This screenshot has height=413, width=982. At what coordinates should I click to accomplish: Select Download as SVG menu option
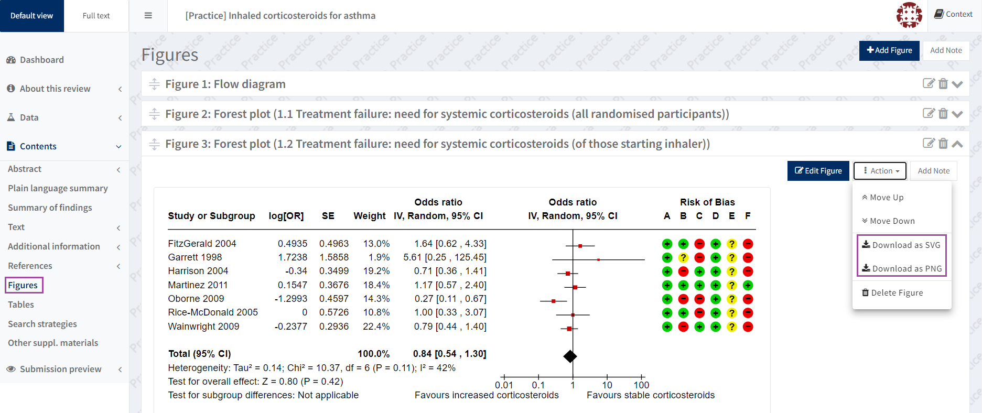click(x=901, y=245)
